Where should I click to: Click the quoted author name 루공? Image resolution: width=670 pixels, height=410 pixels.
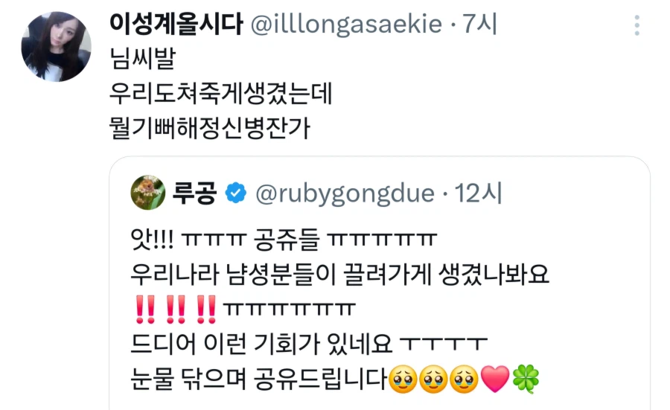pos(194,193)
